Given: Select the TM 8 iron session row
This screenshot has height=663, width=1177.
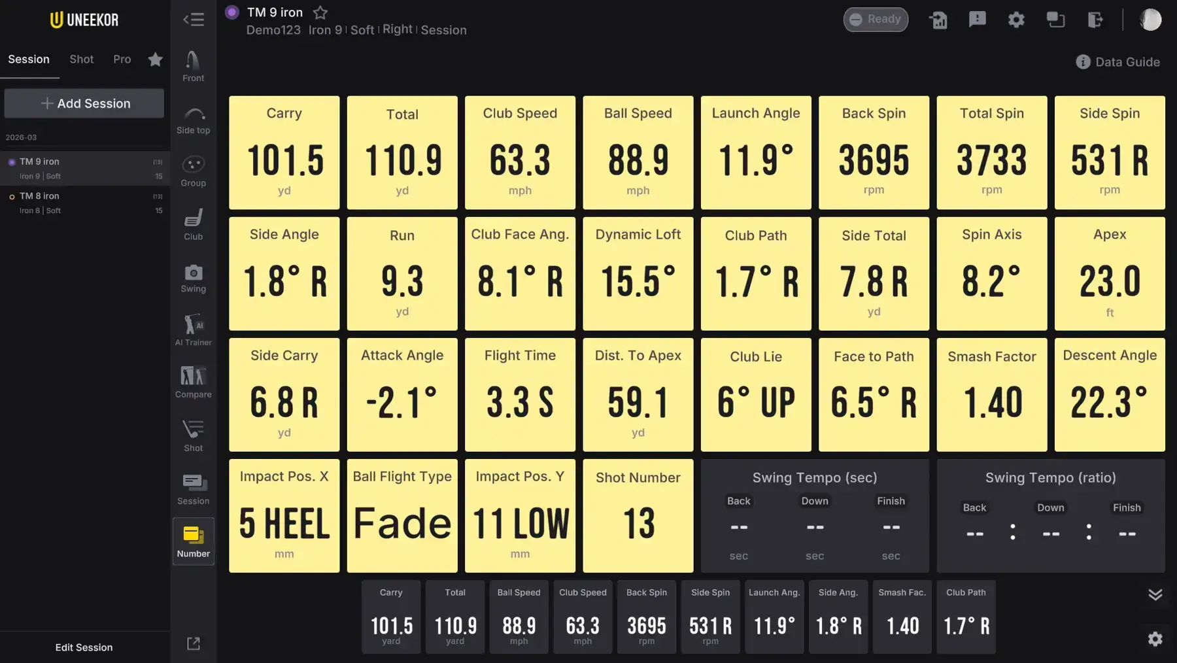Looking at the screenshot, I should click(x=85, y=203).
